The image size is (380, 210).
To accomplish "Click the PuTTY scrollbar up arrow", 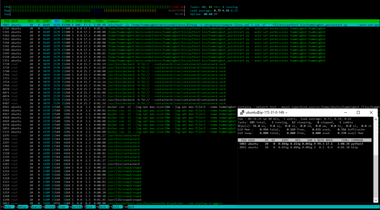I will coord(375,119).
